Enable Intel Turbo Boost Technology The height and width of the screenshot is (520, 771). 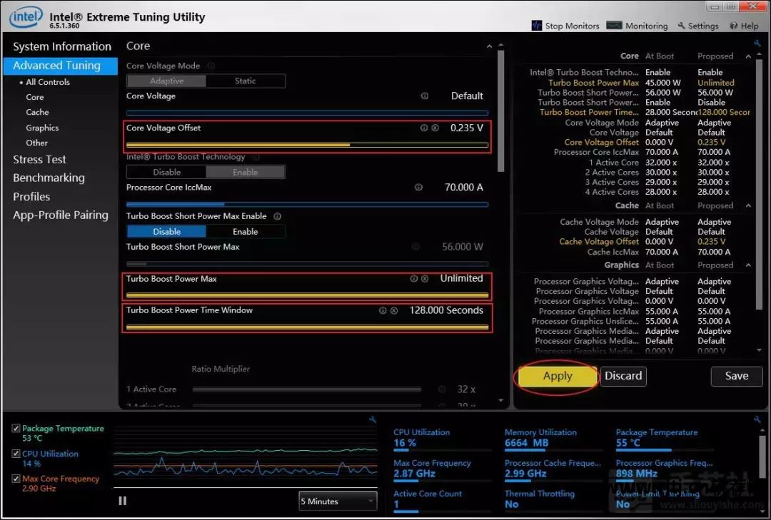(245, 172)
